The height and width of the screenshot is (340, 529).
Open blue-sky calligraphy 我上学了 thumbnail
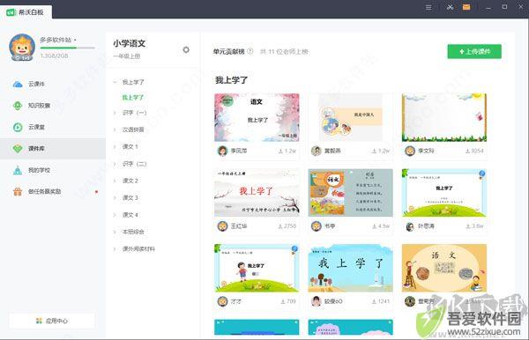(351, 268)
